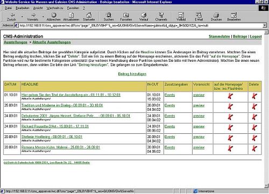269x194 pixels.
Task: Click the Zurück back arrow icon
Action: point(12,15)
